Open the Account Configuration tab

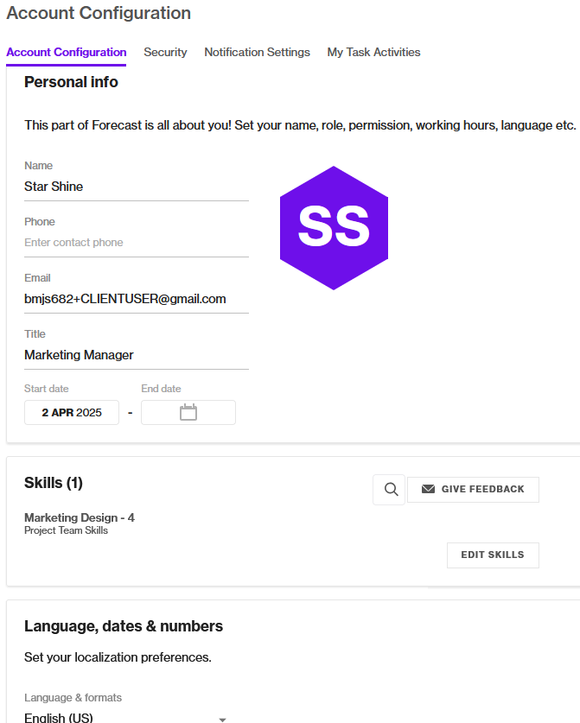pos(66,52)
